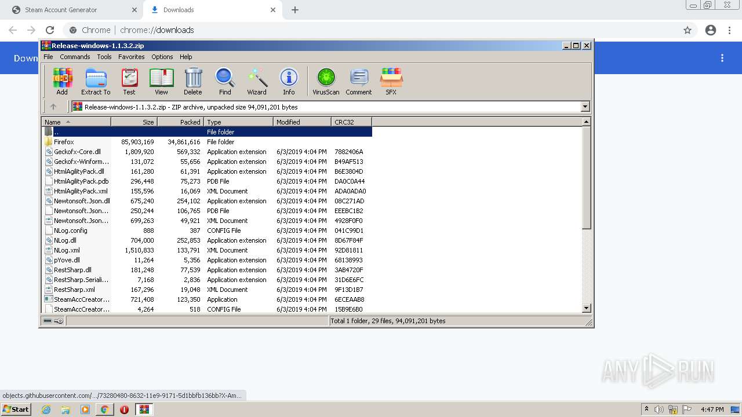Click the volume icon in the system tray
The width and height of the screenshot is (742, 417).
pos(659,409)
